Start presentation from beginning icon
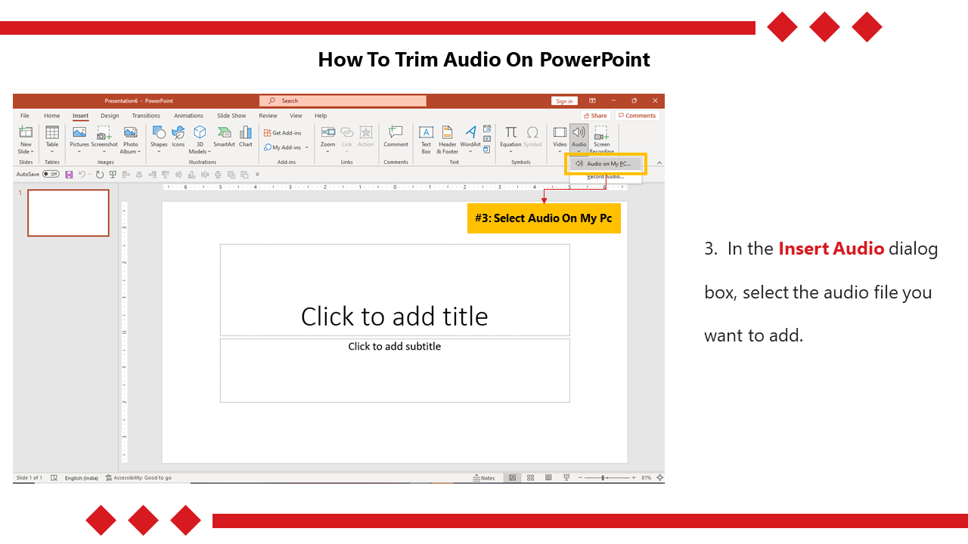The width and height of the screenshot is (968, 544). [x=113, y=175]
